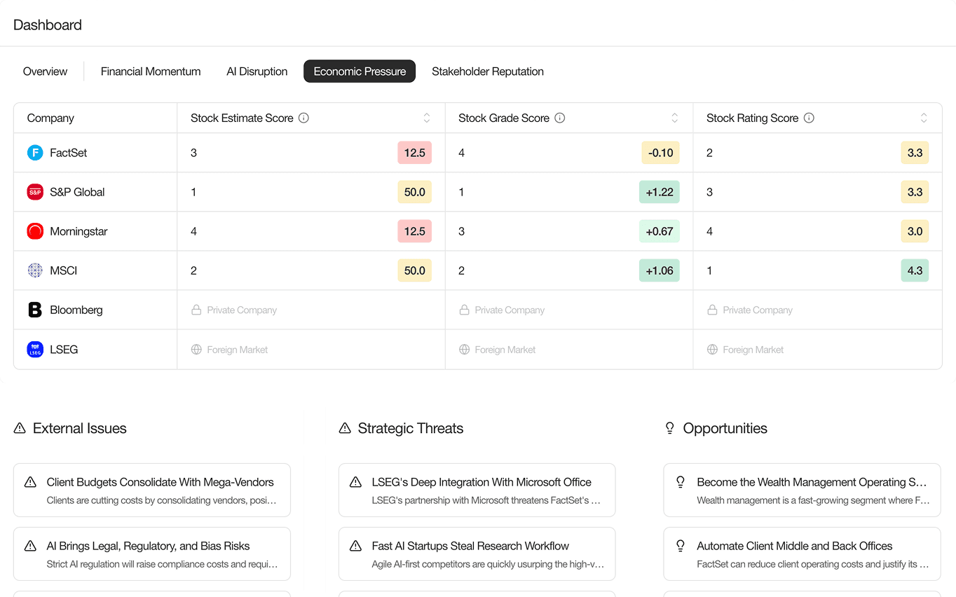
Task: Click the MSCI globe logo icon
Action: pos(35,270)
